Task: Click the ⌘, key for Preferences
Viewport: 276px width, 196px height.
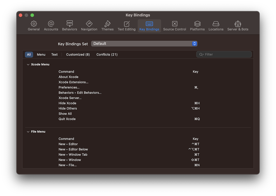Action: coord(196,87)
